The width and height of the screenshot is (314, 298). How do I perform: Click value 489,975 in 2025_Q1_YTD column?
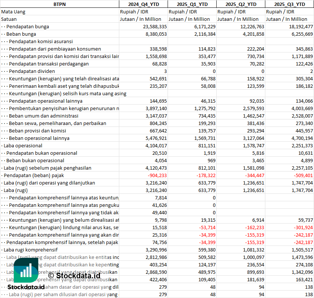(x=207, y=272)
